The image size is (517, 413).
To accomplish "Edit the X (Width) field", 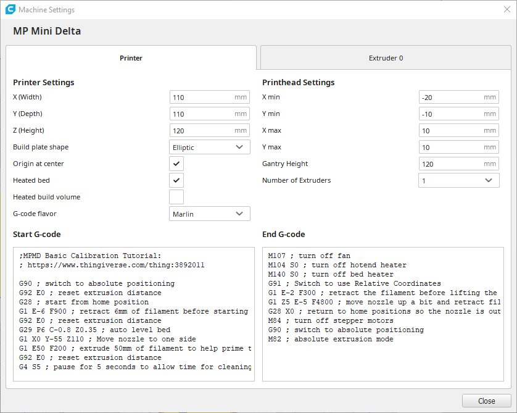I will pos(209,98).
